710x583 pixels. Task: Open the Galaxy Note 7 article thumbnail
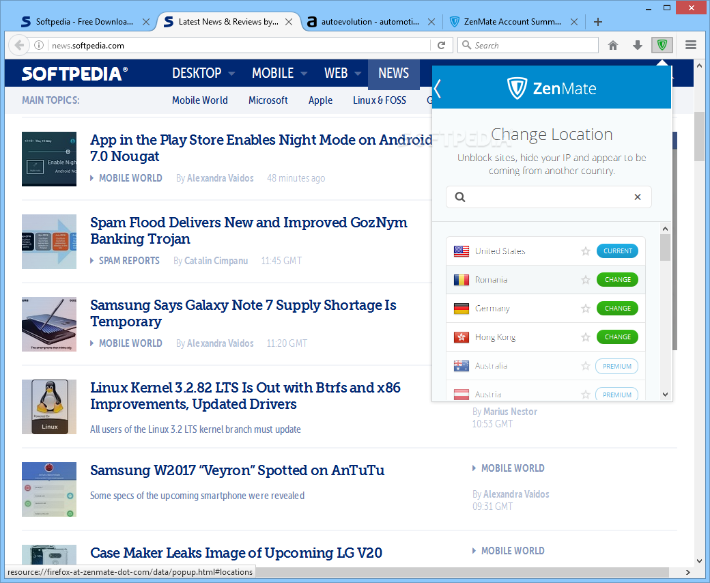(x=49, y=324)
